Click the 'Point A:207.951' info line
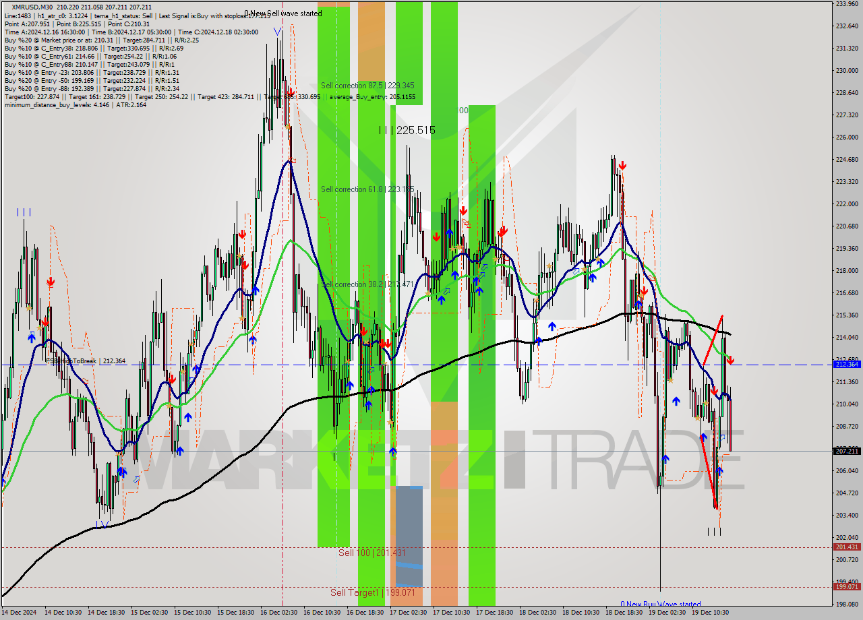This screenshot has height=620, width=863. [x=78, y=24]
